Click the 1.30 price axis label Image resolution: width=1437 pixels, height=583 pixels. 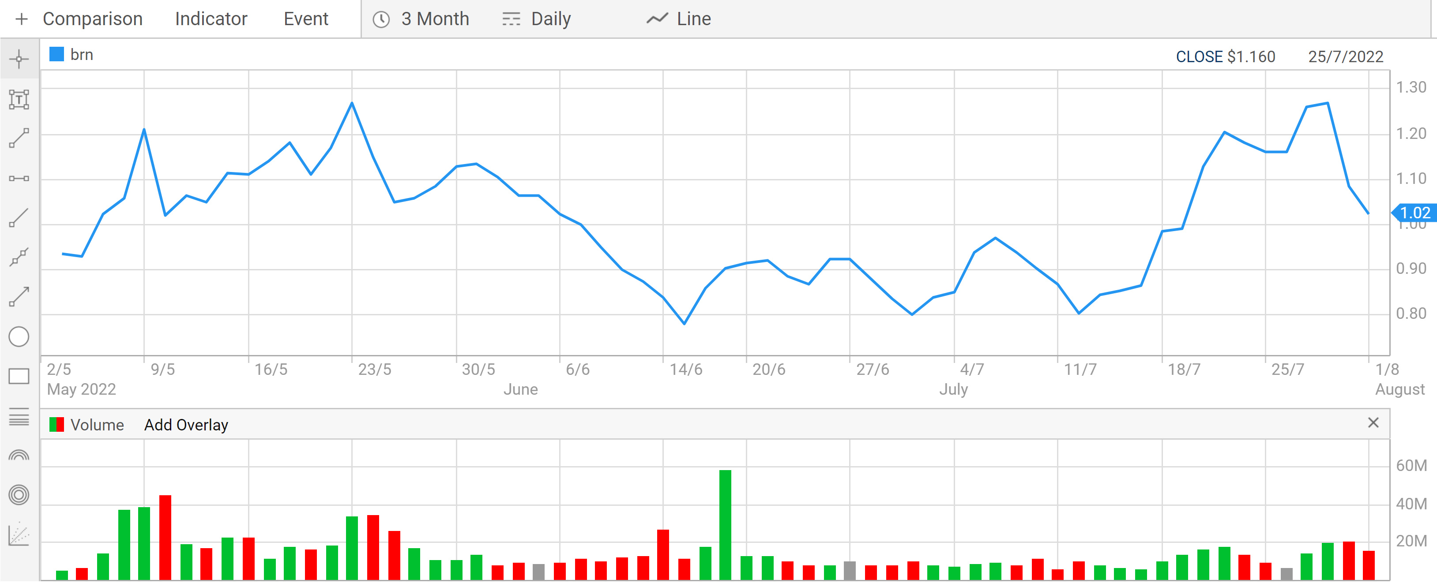(x=1411, y=87)
